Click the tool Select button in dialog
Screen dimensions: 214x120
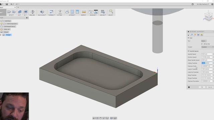(x=204, y=41)
